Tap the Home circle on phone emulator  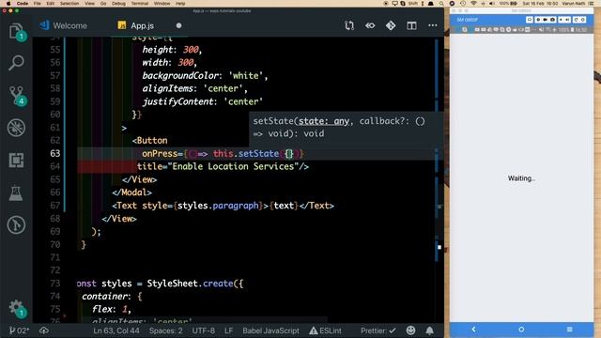click(x=521, y=330)
